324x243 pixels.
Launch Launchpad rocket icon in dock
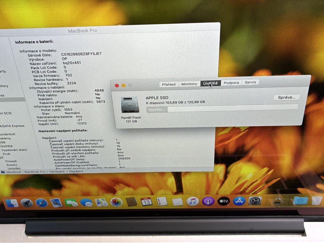point(27,203)
